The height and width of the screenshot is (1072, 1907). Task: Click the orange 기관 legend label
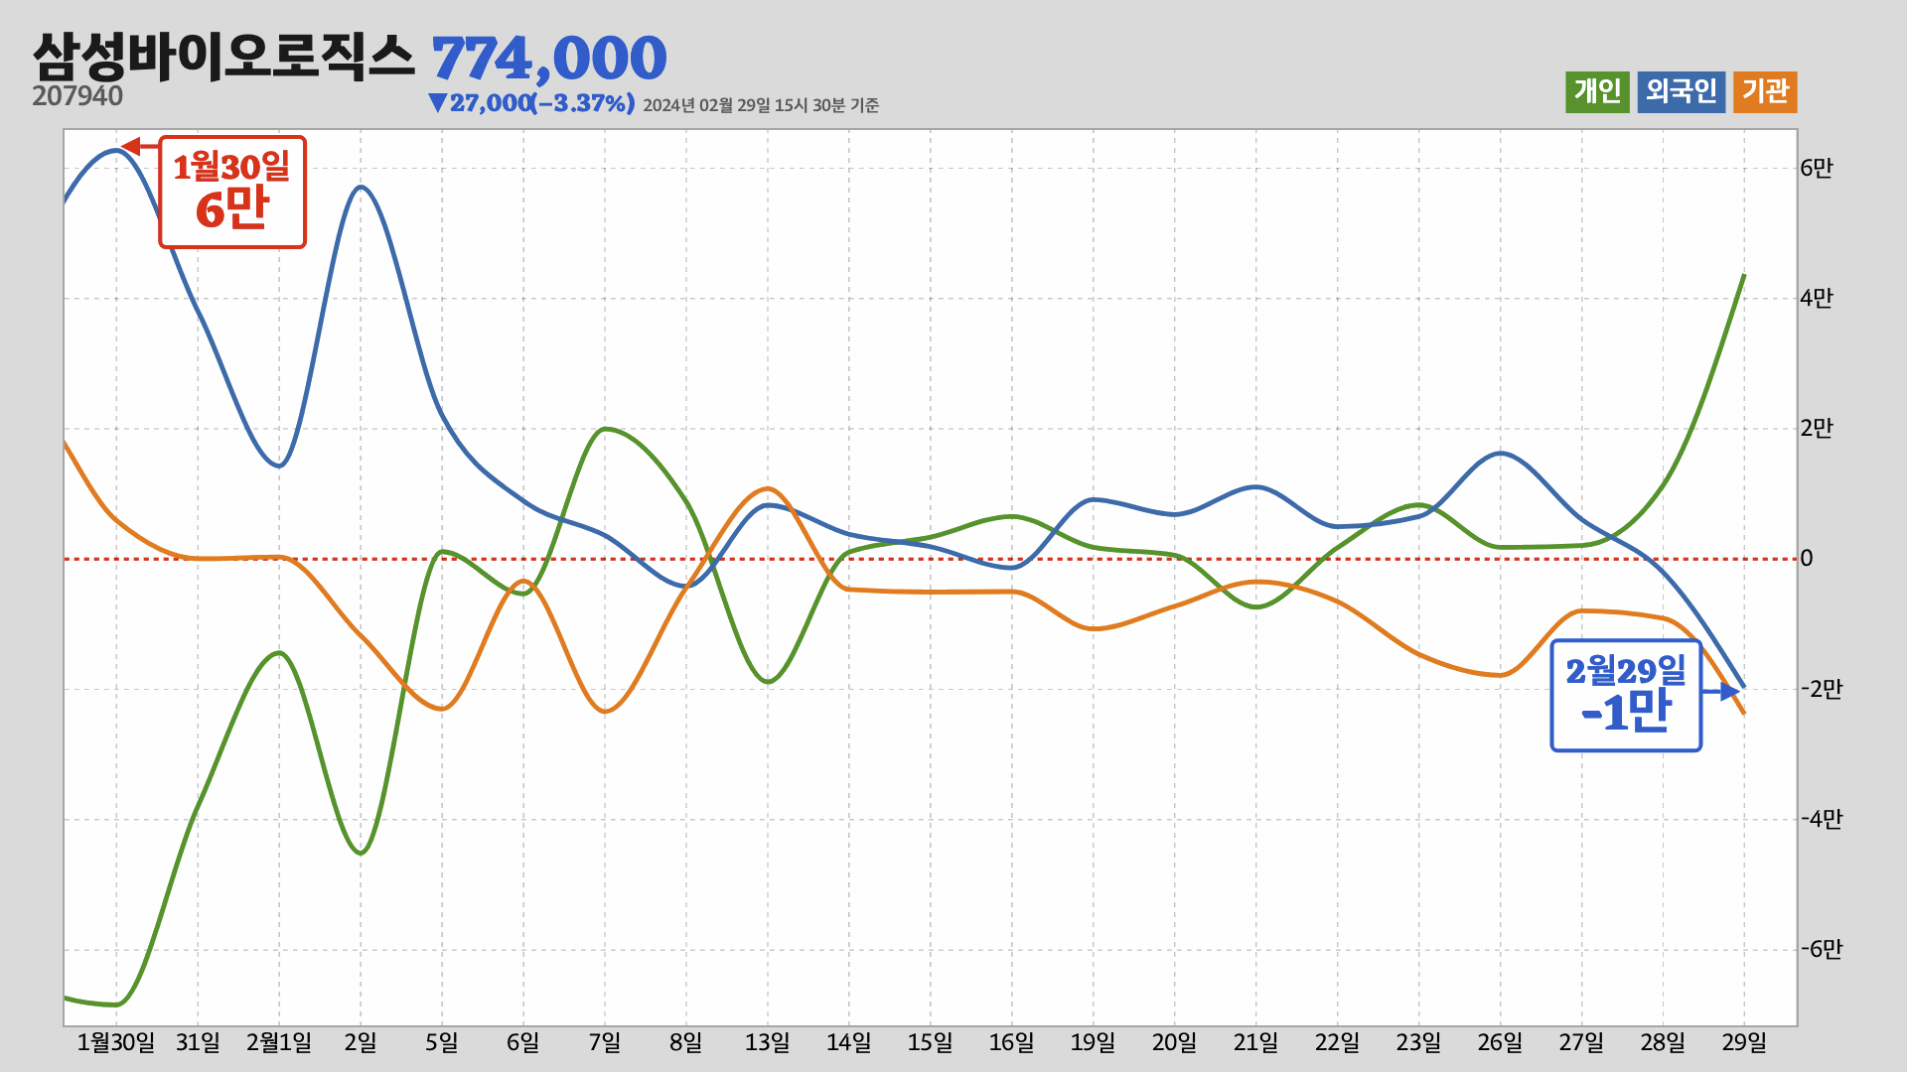[1765, 92]
